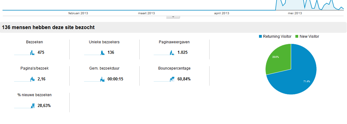Click the green New Visitor legend swatch
Image resolution: width=347 pixels, height=124 pixels.
(x=297, y=36)
